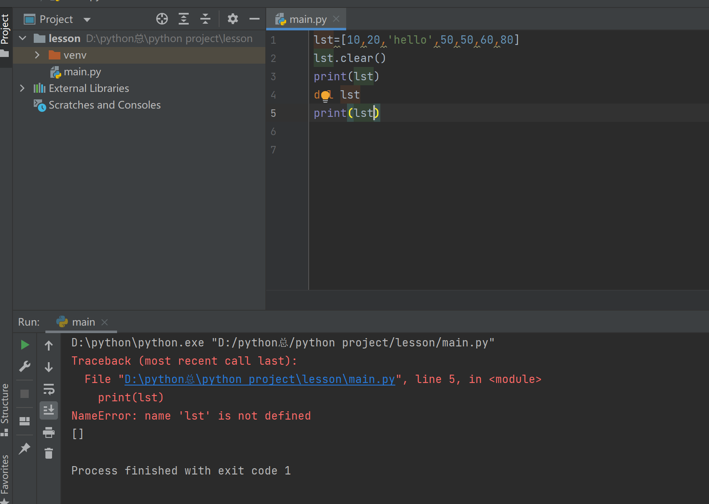Rerun main with green play button
This screenshot has width=709, height=504.
pyautogui.click(x=25, y=345)
